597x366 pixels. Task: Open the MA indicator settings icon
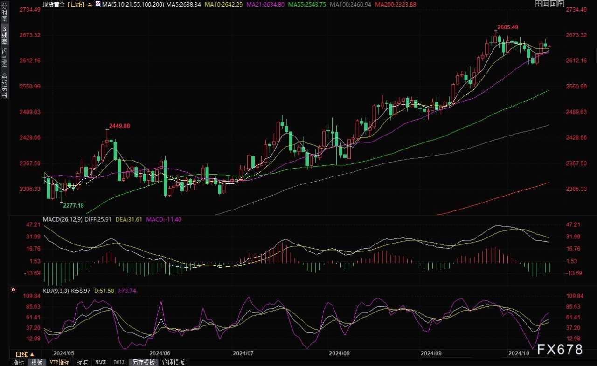tap(99, 4)
